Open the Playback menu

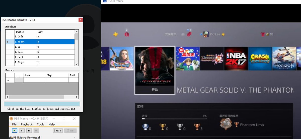27,124
